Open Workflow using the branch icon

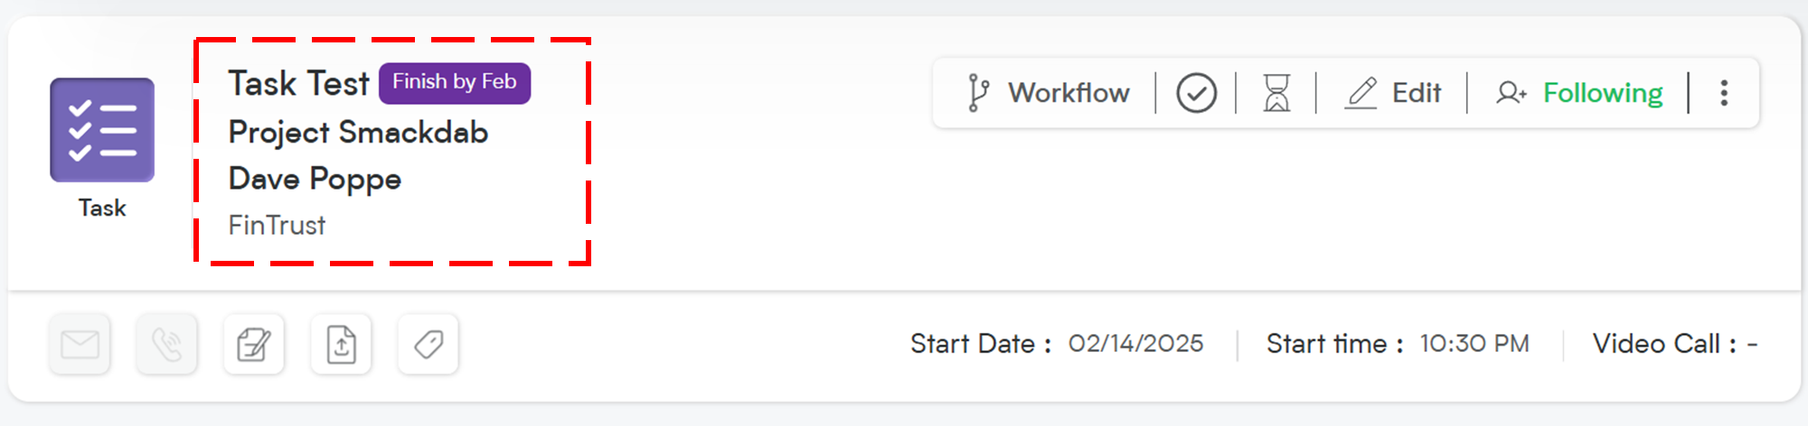click(x=978, y=93)
